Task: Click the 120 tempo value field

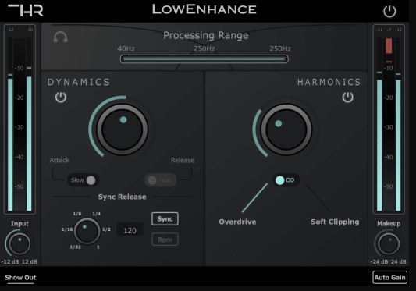Action: coord(130,229)
